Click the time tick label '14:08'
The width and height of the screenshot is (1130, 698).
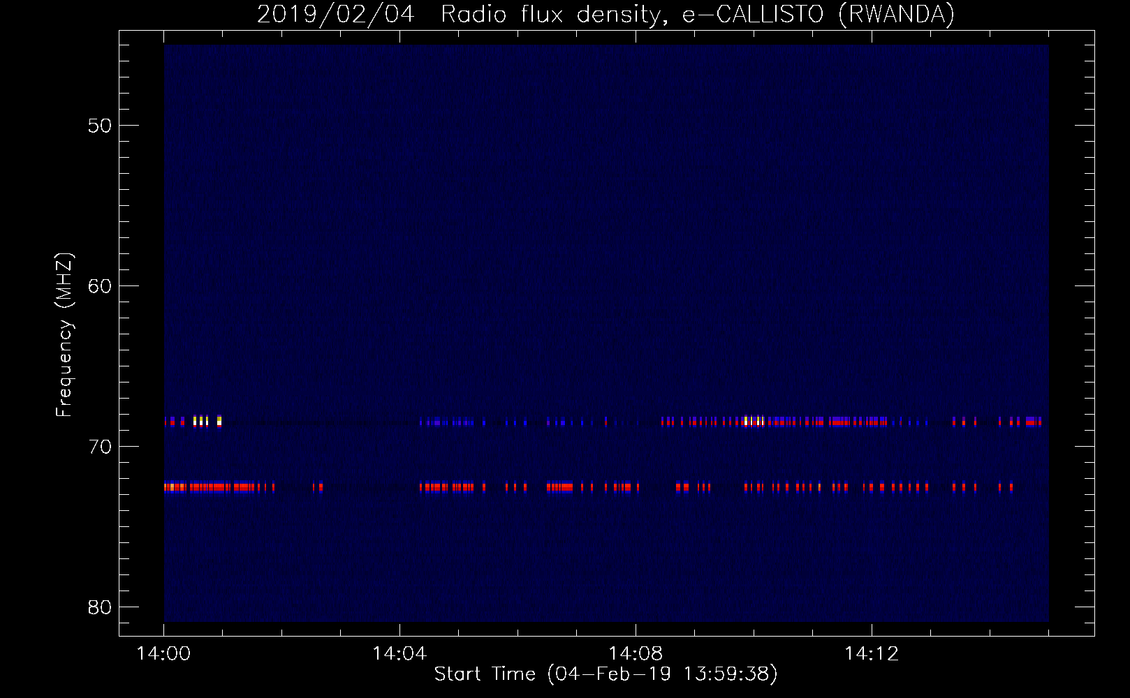click(636, 653)
